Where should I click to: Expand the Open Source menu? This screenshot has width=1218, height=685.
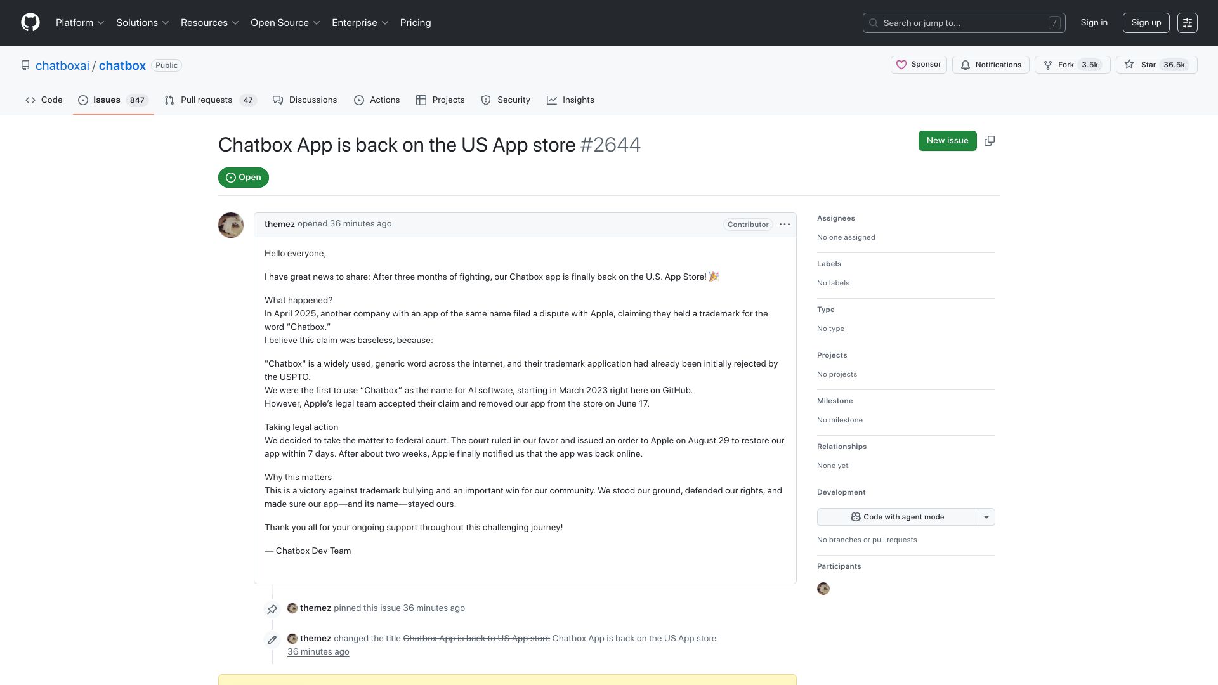click(285, 23)
